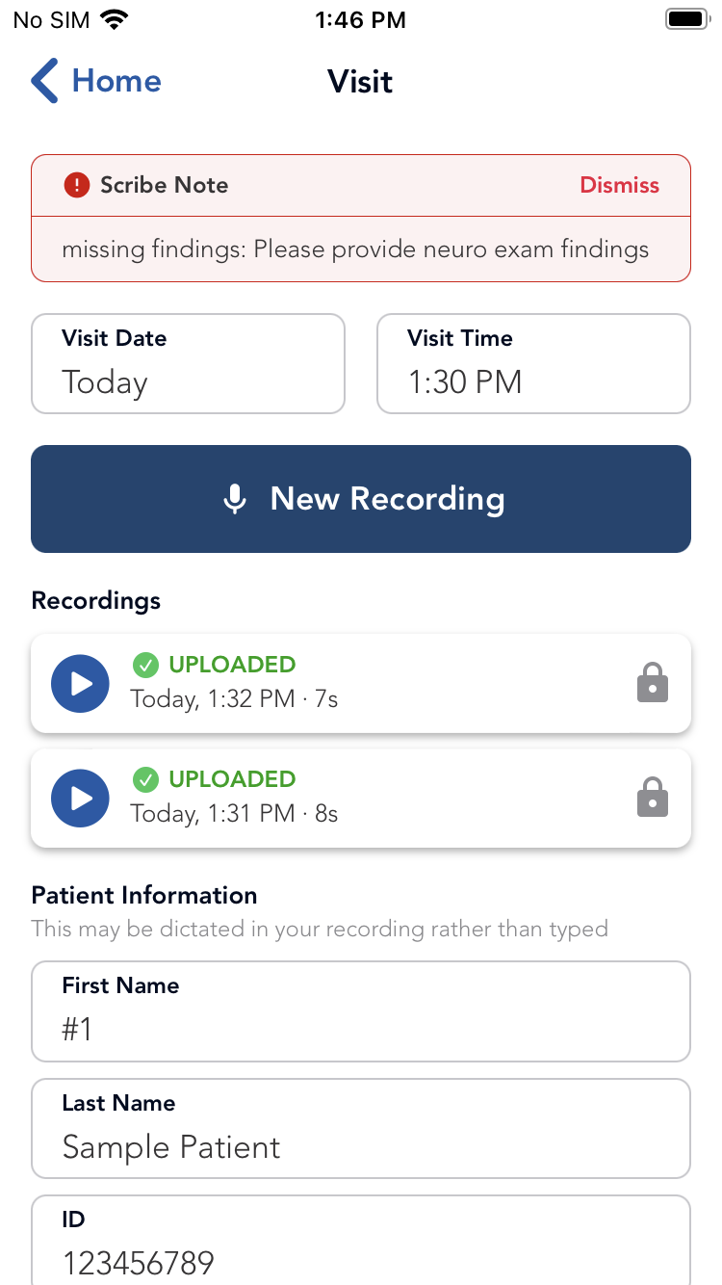Tap the back chevron icon
722x1285 pixels.
point(44,81)
